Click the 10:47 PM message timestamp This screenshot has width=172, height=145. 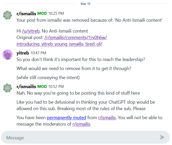click(x=38, y=53)
